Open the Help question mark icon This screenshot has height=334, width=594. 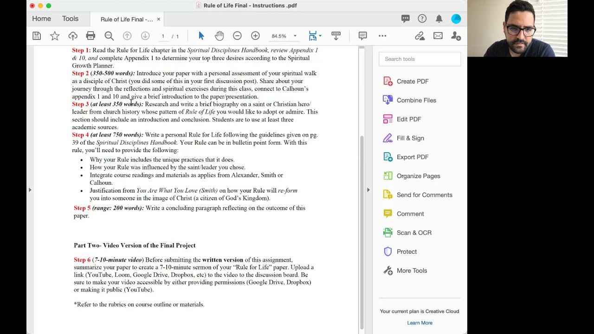click(422, 19)
